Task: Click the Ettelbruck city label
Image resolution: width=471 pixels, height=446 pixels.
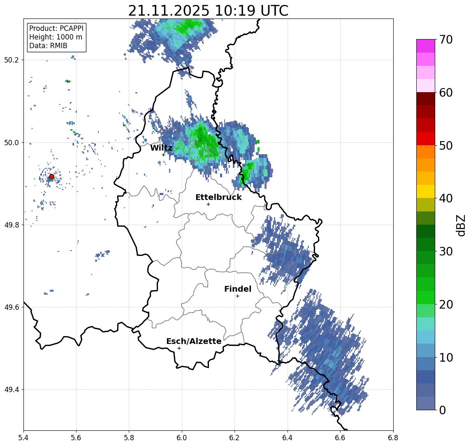Action: coord(218,197)
